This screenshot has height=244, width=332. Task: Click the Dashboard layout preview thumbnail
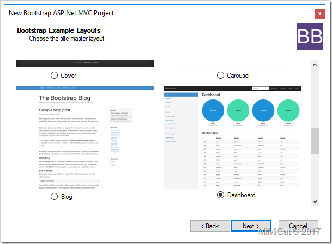(x=232, y=137)
